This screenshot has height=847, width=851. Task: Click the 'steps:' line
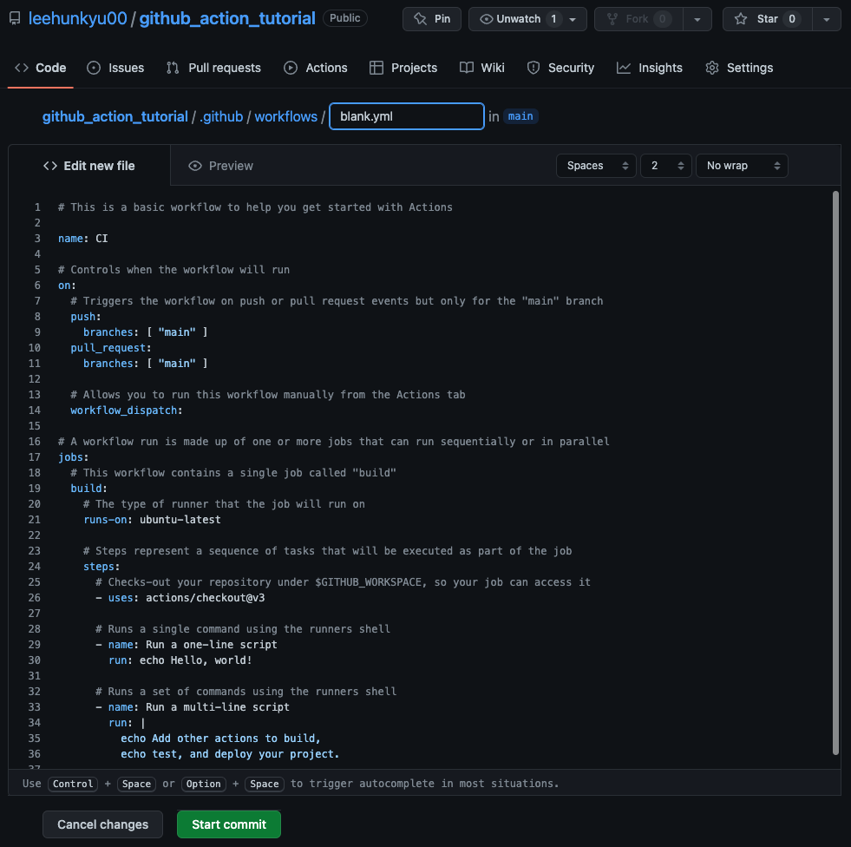click(x=101, y=567)
